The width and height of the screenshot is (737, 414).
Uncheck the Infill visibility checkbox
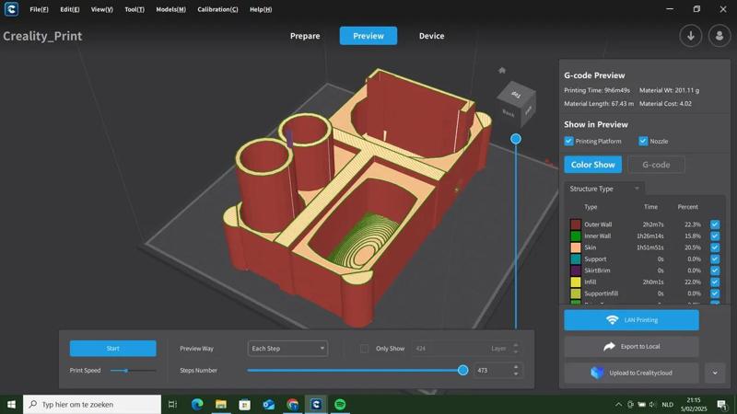(715, 282)
